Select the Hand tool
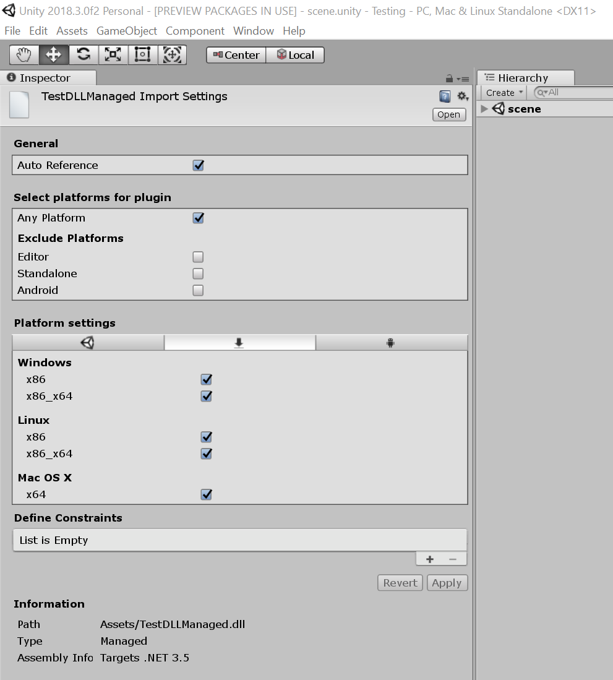This screenshot has width=613, height=680. 24,55
